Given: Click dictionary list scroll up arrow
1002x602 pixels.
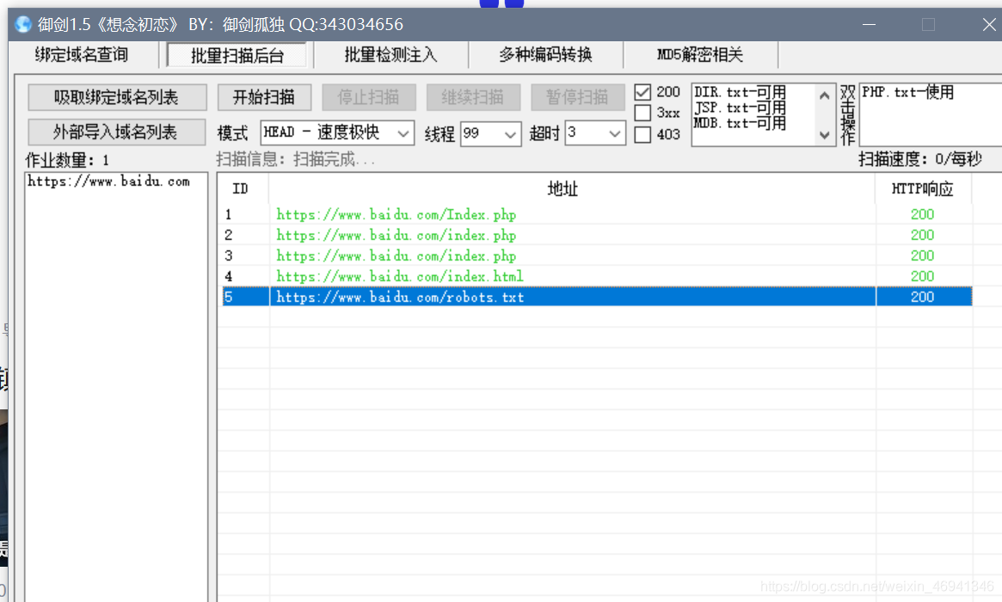Looking at the screenshot, I should tap(824, 95).
